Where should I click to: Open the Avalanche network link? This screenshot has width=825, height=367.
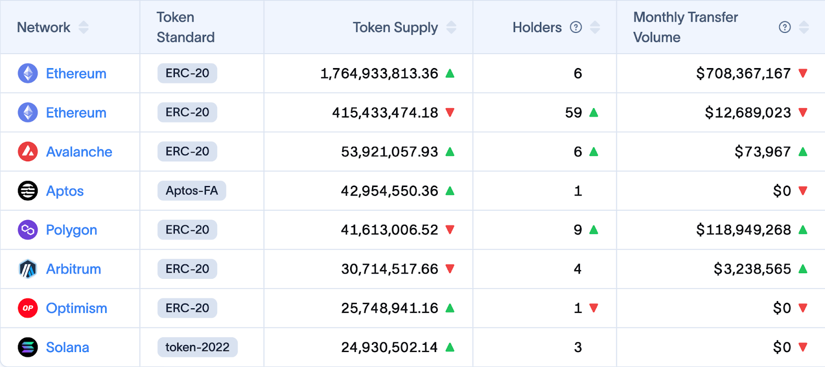click(79, 152)
